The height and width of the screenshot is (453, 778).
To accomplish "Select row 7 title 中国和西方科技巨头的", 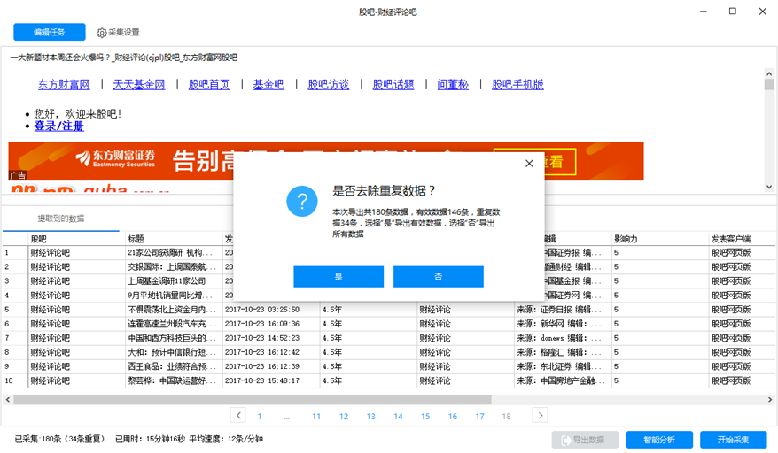I will pos(172,339).
